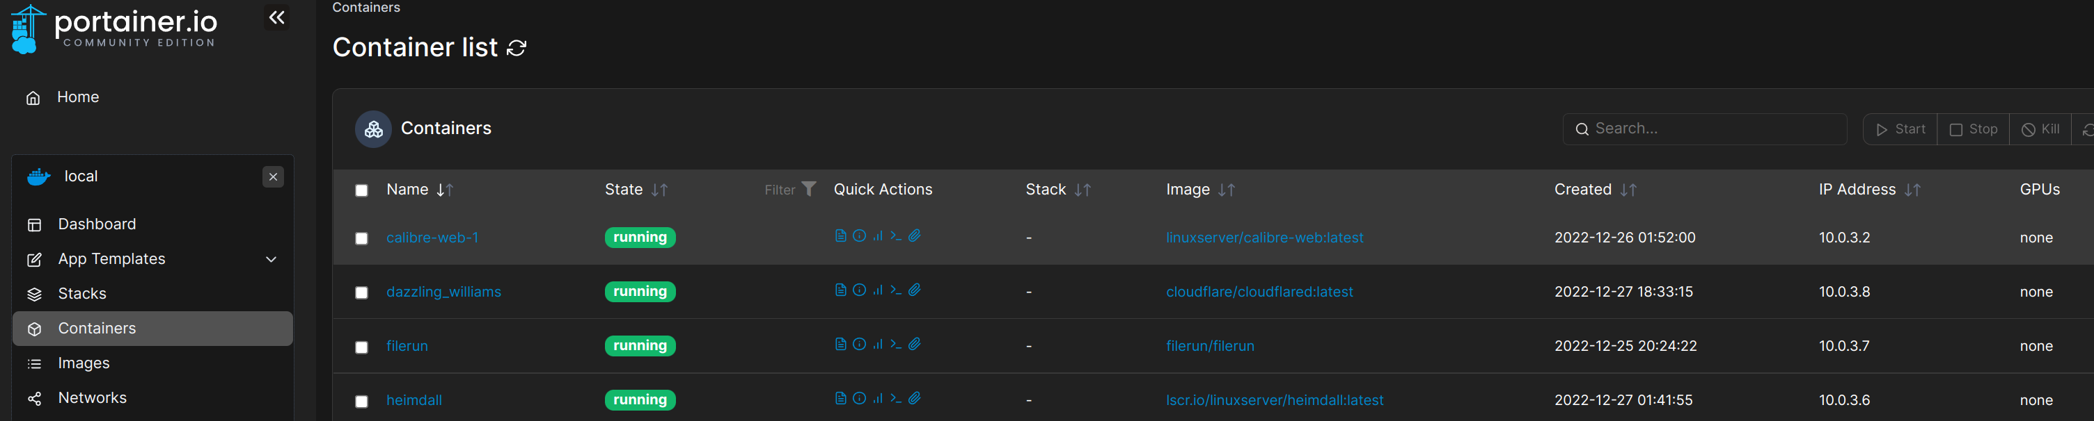The height and width of the screenshot is (421, 2094).
Task: Toggle the select-all containers checkbox
Action: (362, 190)
